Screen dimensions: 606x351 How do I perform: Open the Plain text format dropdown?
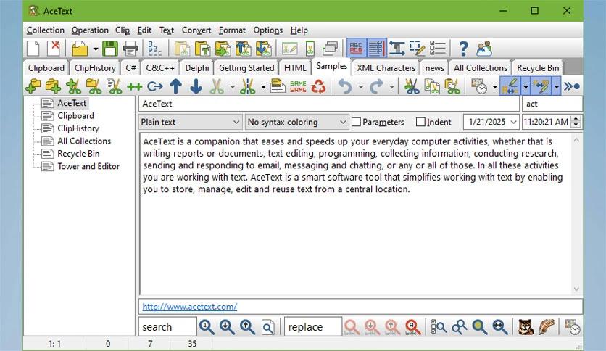point(190,122)
